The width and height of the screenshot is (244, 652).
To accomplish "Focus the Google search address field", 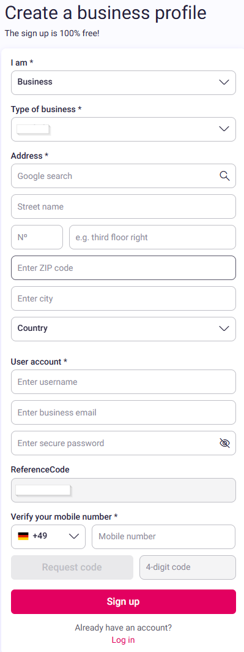I will point(124,176).
